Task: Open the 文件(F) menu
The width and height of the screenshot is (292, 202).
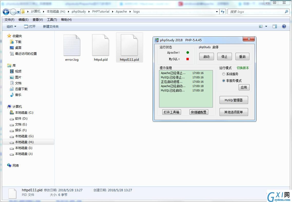Action: (x=9, y=20)
